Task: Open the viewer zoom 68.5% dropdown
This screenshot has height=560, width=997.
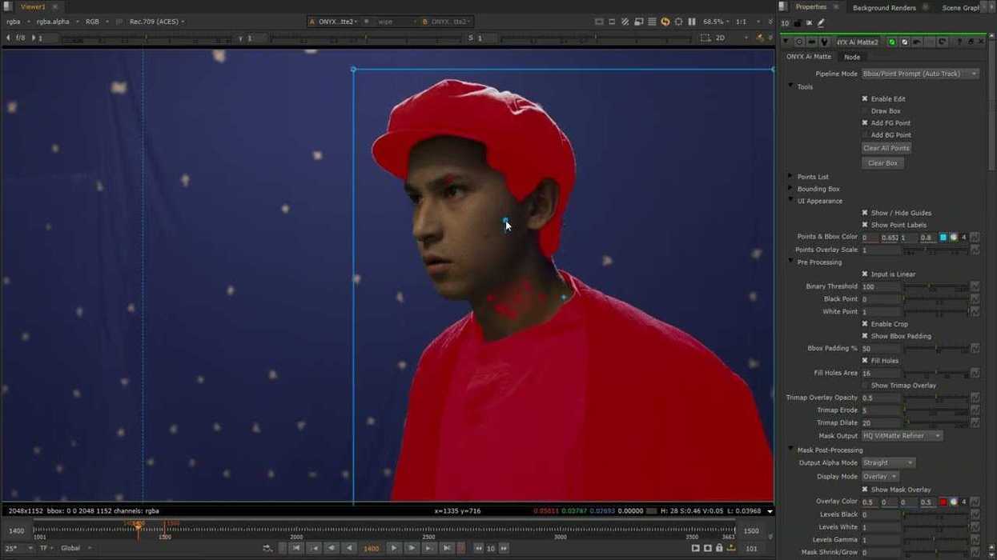Action: coord(717,22)
